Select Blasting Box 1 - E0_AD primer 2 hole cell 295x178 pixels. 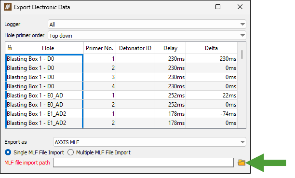(x=44, y=105)
